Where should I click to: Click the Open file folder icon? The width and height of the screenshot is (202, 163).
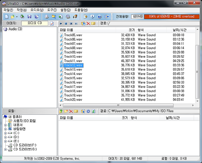(x=13, y=17)
